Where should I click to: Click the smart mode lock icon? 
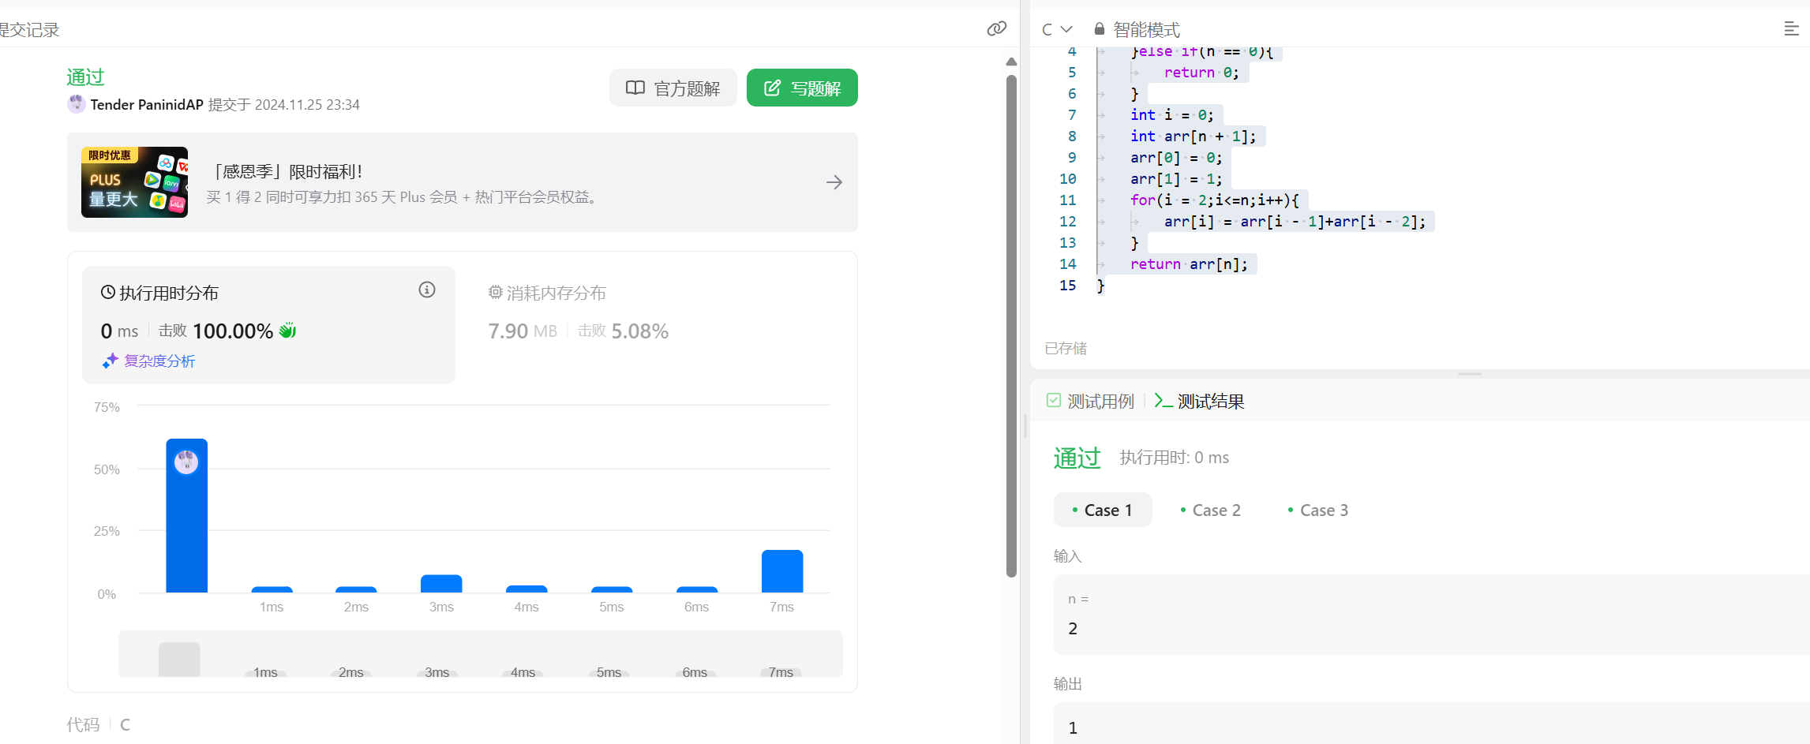[x=1099, y=29]
